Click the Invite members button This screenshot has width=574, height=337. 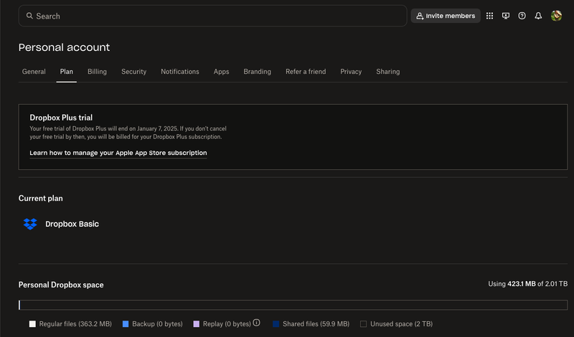pos(446,16)
